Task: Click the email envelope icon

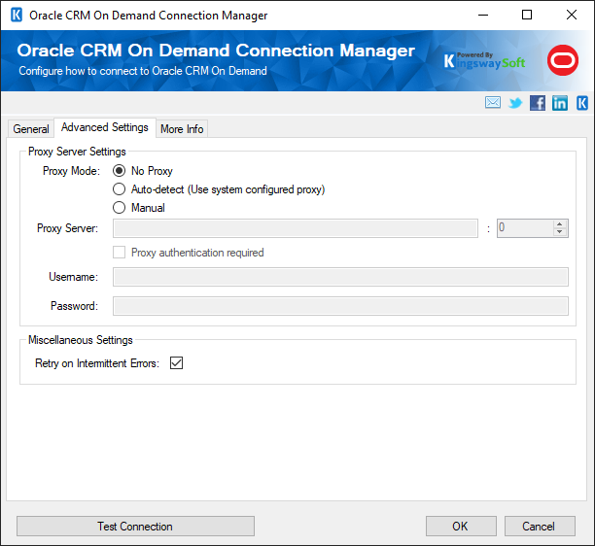Action: point(493,102)
